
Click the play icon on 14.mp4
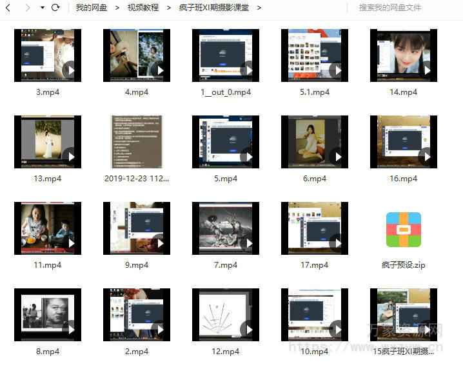tap(425, 70)
